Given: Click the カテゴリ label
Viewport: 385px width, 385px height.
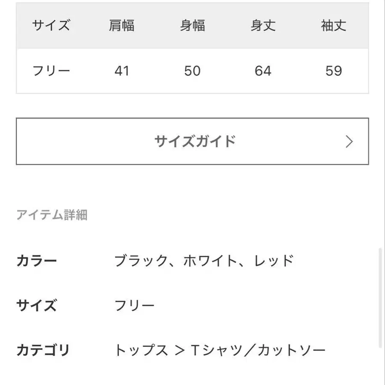Looking at the screenshot, I should coord(43,351).
